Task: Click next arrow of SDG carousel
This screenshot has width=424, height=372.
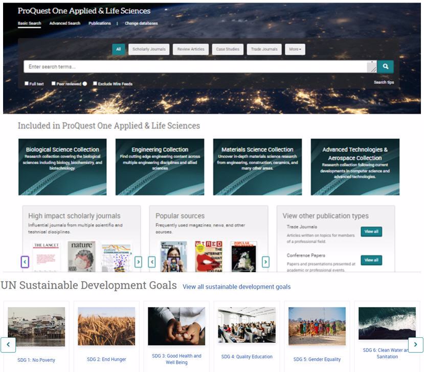Action: [416, 345]
